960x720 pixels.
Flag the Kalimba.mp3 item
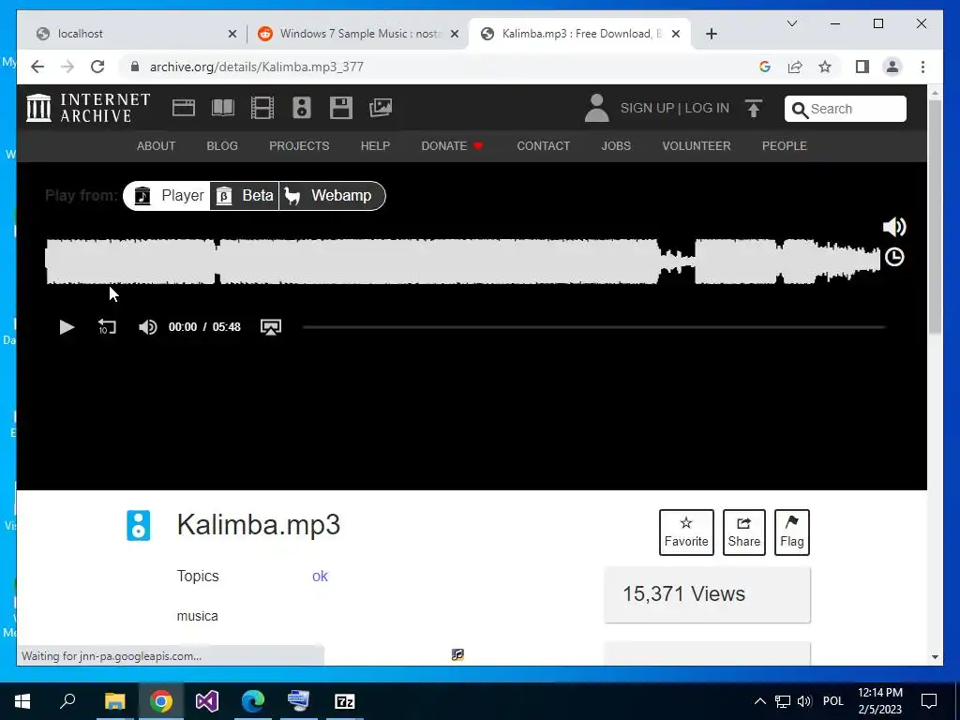click(791, 532)
